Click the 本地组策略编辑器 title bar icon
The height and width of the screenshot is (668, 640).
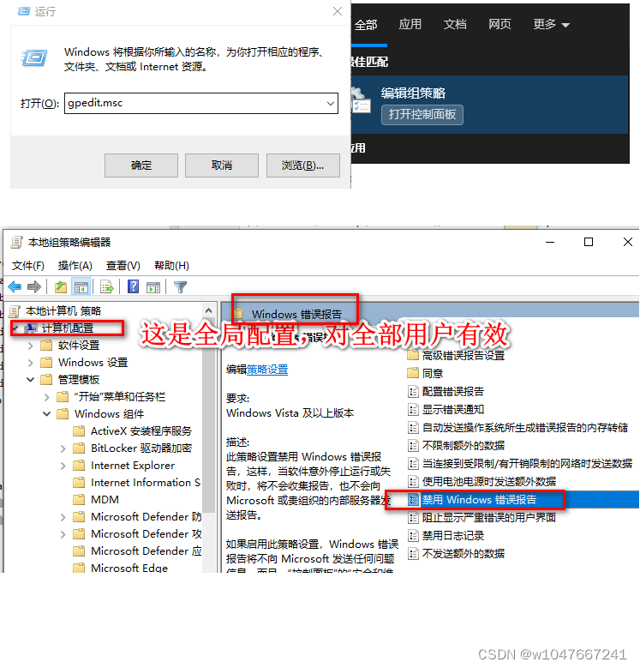pos(16,243)
